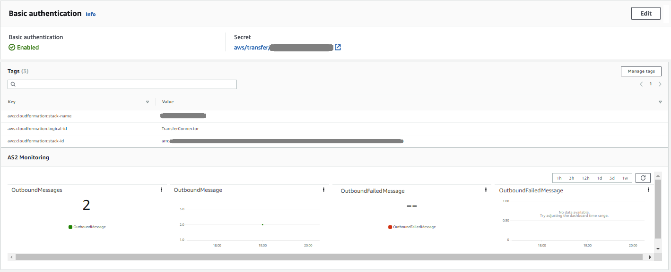Open OutboundFailedMessage chart widget options menu

(x=648, y=190)
